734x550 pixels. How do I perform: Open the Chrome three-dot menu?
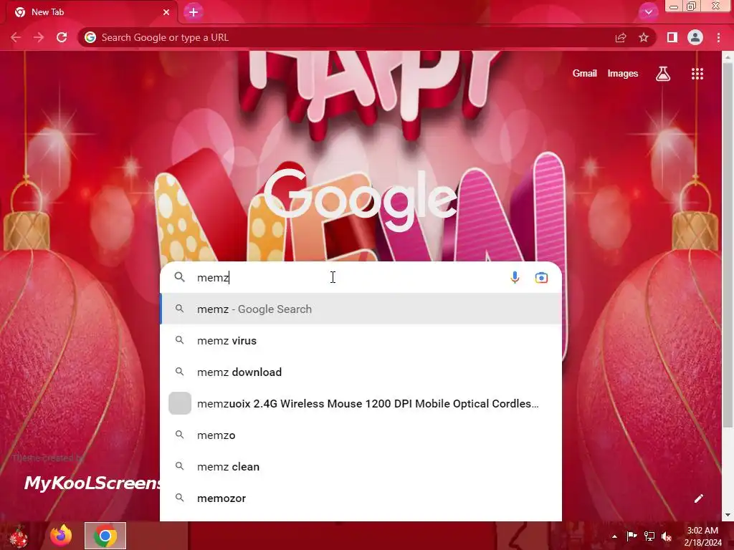[718, 37]
